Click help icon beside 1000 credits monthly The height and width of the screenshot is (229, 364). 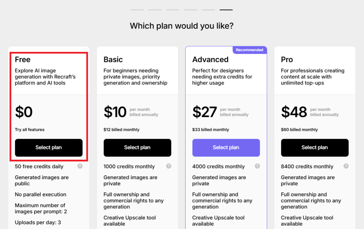168,166
